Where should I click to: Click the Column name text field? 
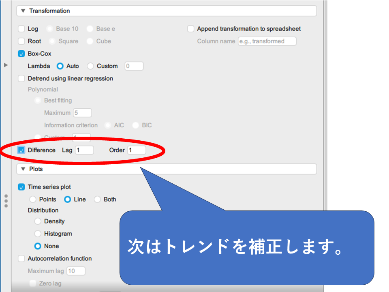[267, 41]
